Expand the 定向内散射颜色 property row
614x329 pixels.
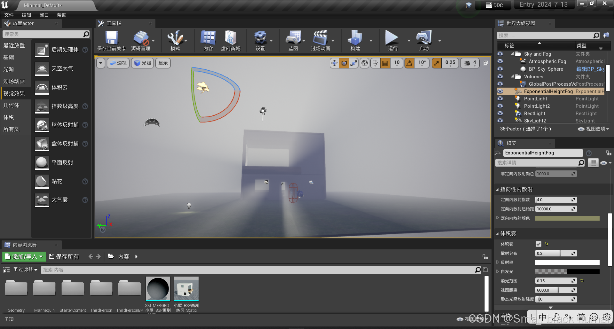pos(498,218)
